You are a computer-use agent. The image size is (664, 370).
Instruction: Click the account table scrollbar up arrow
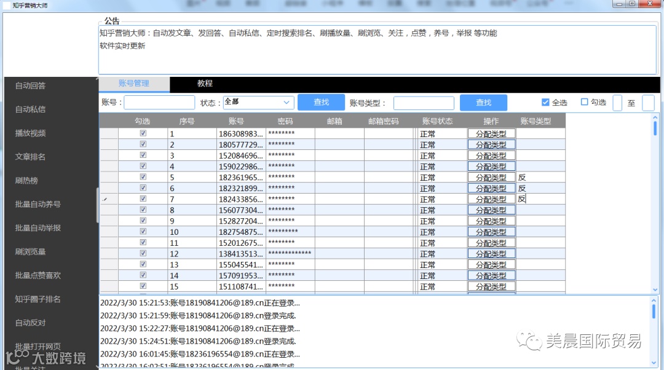pos(655,117)
